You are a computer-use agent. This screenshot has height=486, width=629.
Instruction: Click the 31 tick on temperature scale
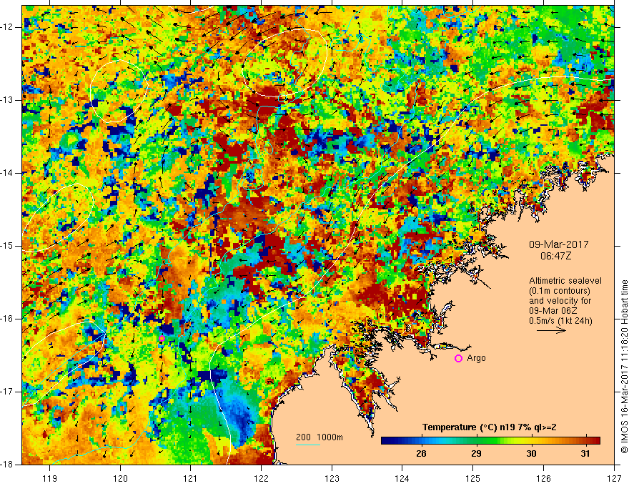tap(585, 454)
